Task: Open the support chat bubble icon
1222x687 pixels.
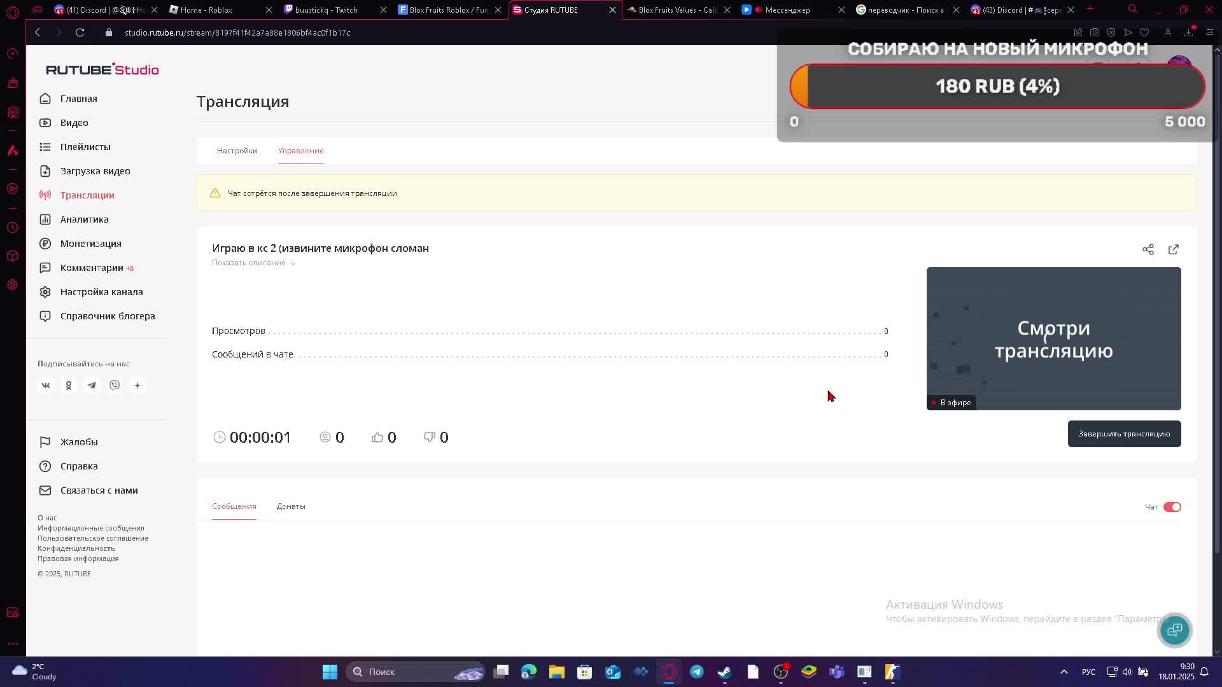Action: [x=1174, y=630]
